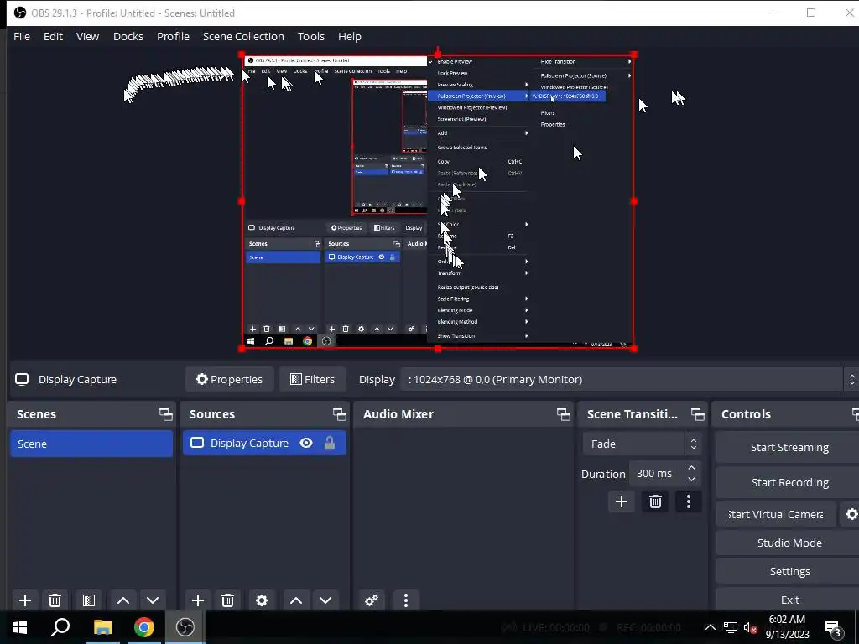Move the source down in the Sources dock
The width and height of the screenshot is (859, 644).
[325, 600]
